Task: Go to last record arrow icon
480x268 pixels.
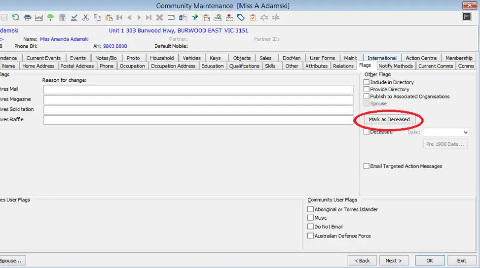Action: coord(149,17)
